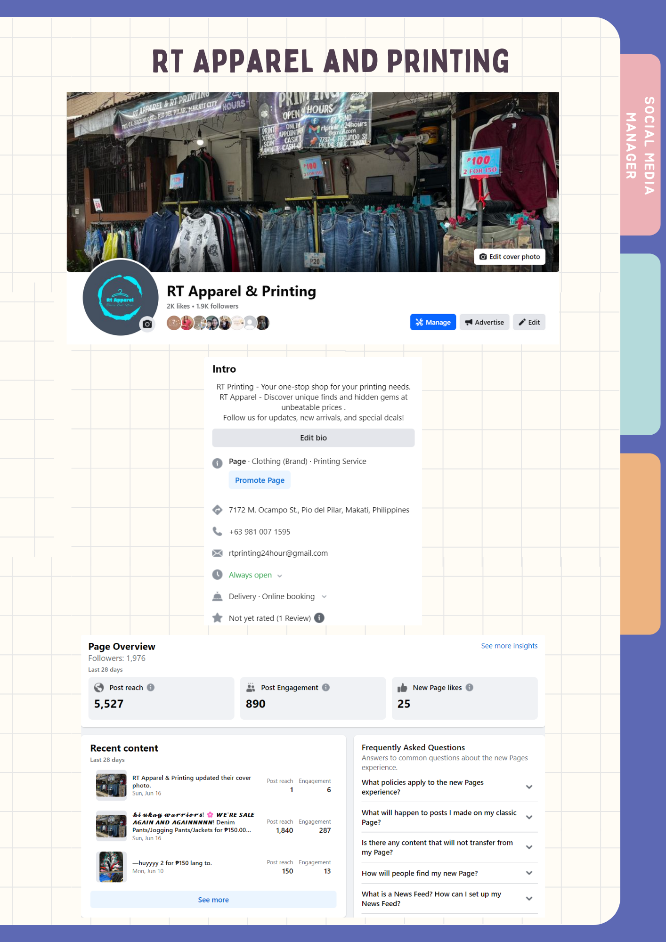
Task: Open the cover photo image
Action: 313,182
